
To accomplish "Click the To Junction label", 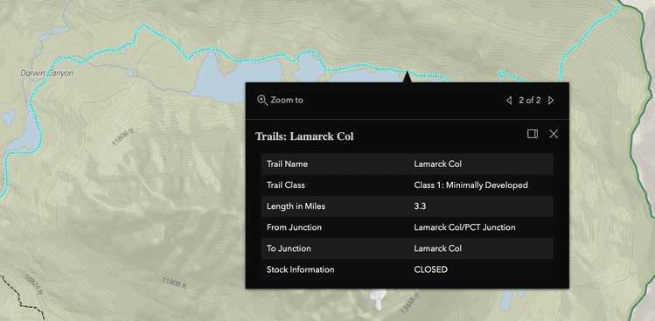I will [x=289, y=248].
